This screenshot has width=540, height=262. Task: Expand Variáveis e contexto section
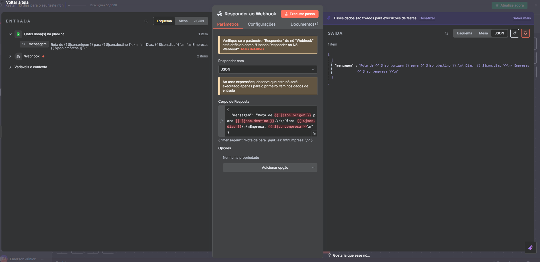tap(10, 67)
